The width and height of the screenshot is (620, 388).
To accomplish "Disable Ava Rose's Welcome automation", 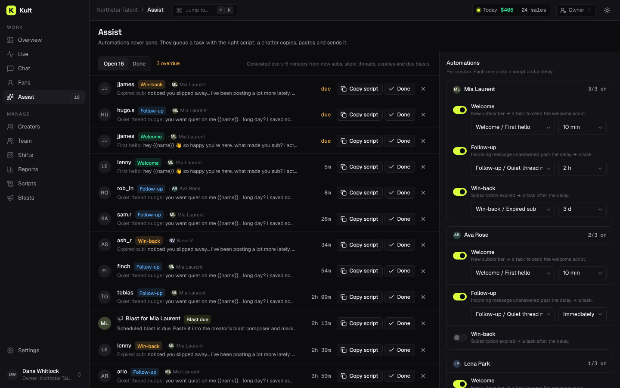I will click(x=460, y=256).
